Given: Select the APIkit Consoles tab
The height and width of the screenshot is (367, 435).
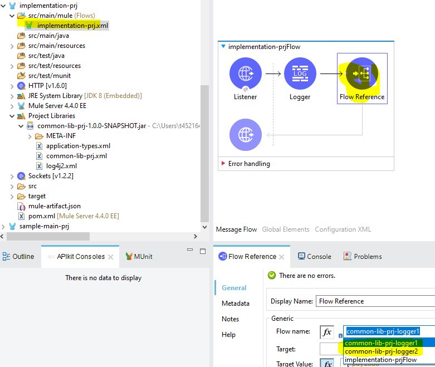Looking at the screenshot, I should 80,257.
